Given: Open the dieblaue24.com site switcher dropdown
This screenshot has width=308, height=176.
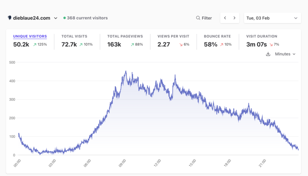Looking at the screenshot, I should [x=55, y=18].
